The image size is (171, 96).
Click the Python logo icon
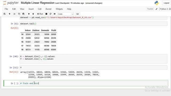[x=157, y=3]
